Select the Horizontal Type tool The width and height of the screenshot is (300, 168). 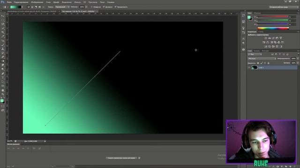pyautogui.click(x=3, y=78)
